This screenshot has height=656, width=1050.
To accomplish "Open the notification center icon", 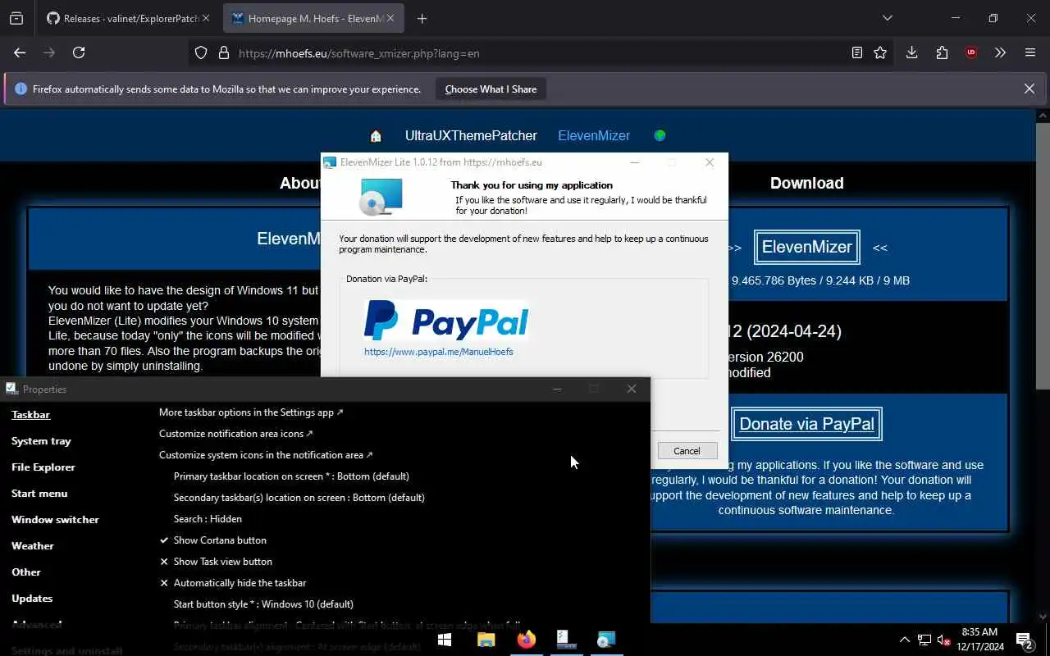I will click(1025, 640).
